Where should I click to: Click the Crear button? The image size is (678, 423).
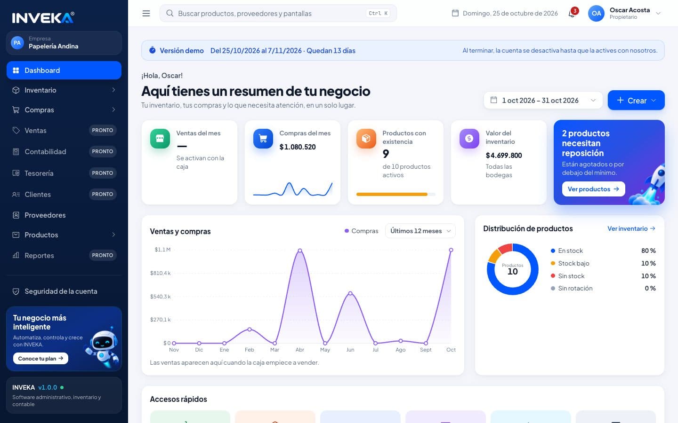[636, 100]
